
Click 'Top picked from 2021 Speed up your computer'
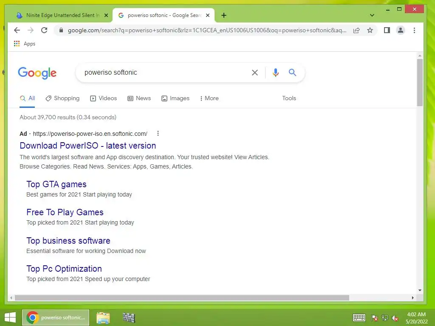point(88,279)
